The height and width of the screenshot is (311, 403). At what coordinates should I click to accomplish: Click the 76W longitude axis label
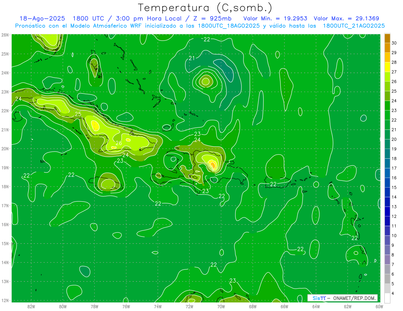tap(126, 306)
